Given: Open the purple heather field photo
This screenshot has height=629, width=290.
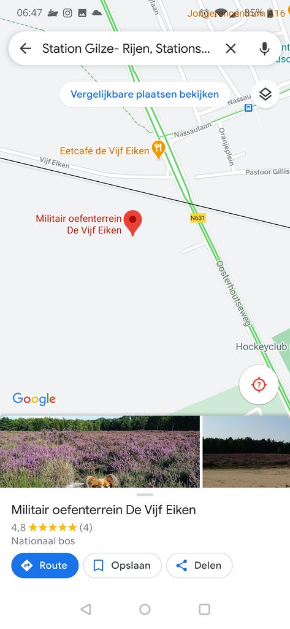Looking at the screenshot, I should pyautogui.click(x=100, y=451).
